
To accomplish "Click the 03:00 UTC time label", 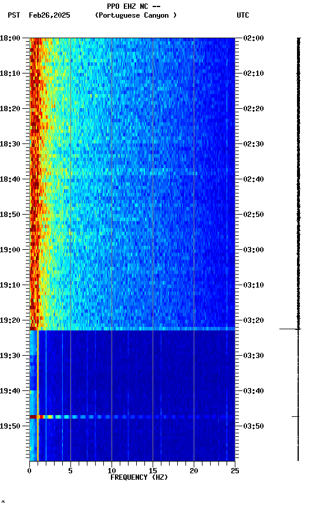I will click(x=254, y=250).
